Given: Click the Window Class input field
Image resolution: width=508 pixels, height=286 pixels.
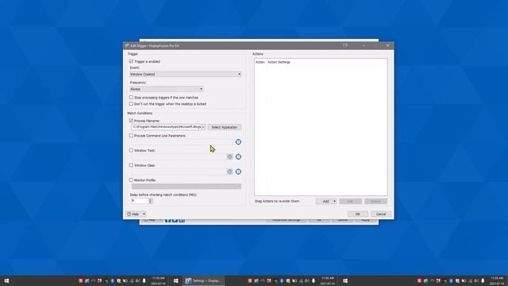Looking at the screenshot, I should point(179,172).
